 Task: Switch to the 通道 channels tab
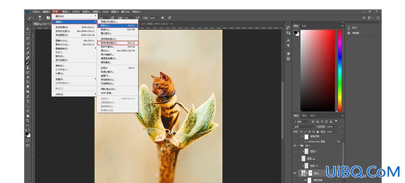[x=304, y=116]
